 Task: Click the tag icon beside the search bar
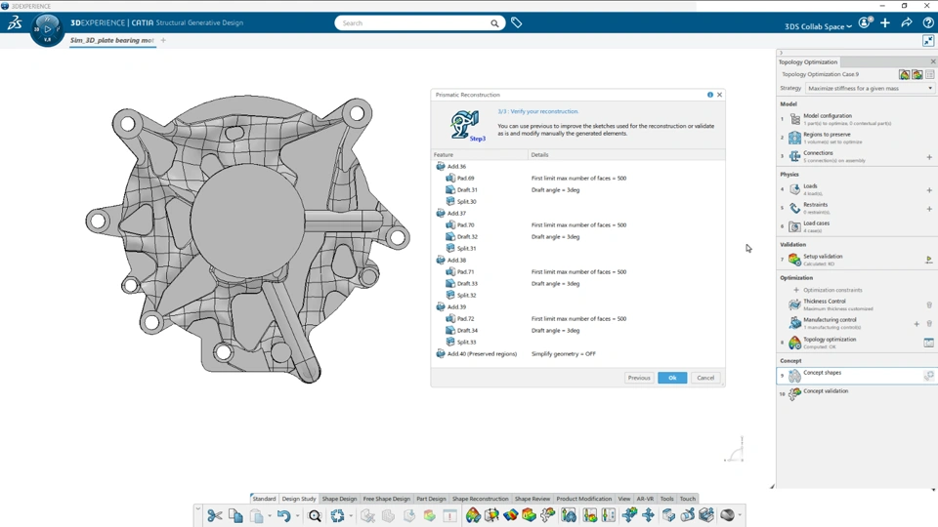(517, 23)
